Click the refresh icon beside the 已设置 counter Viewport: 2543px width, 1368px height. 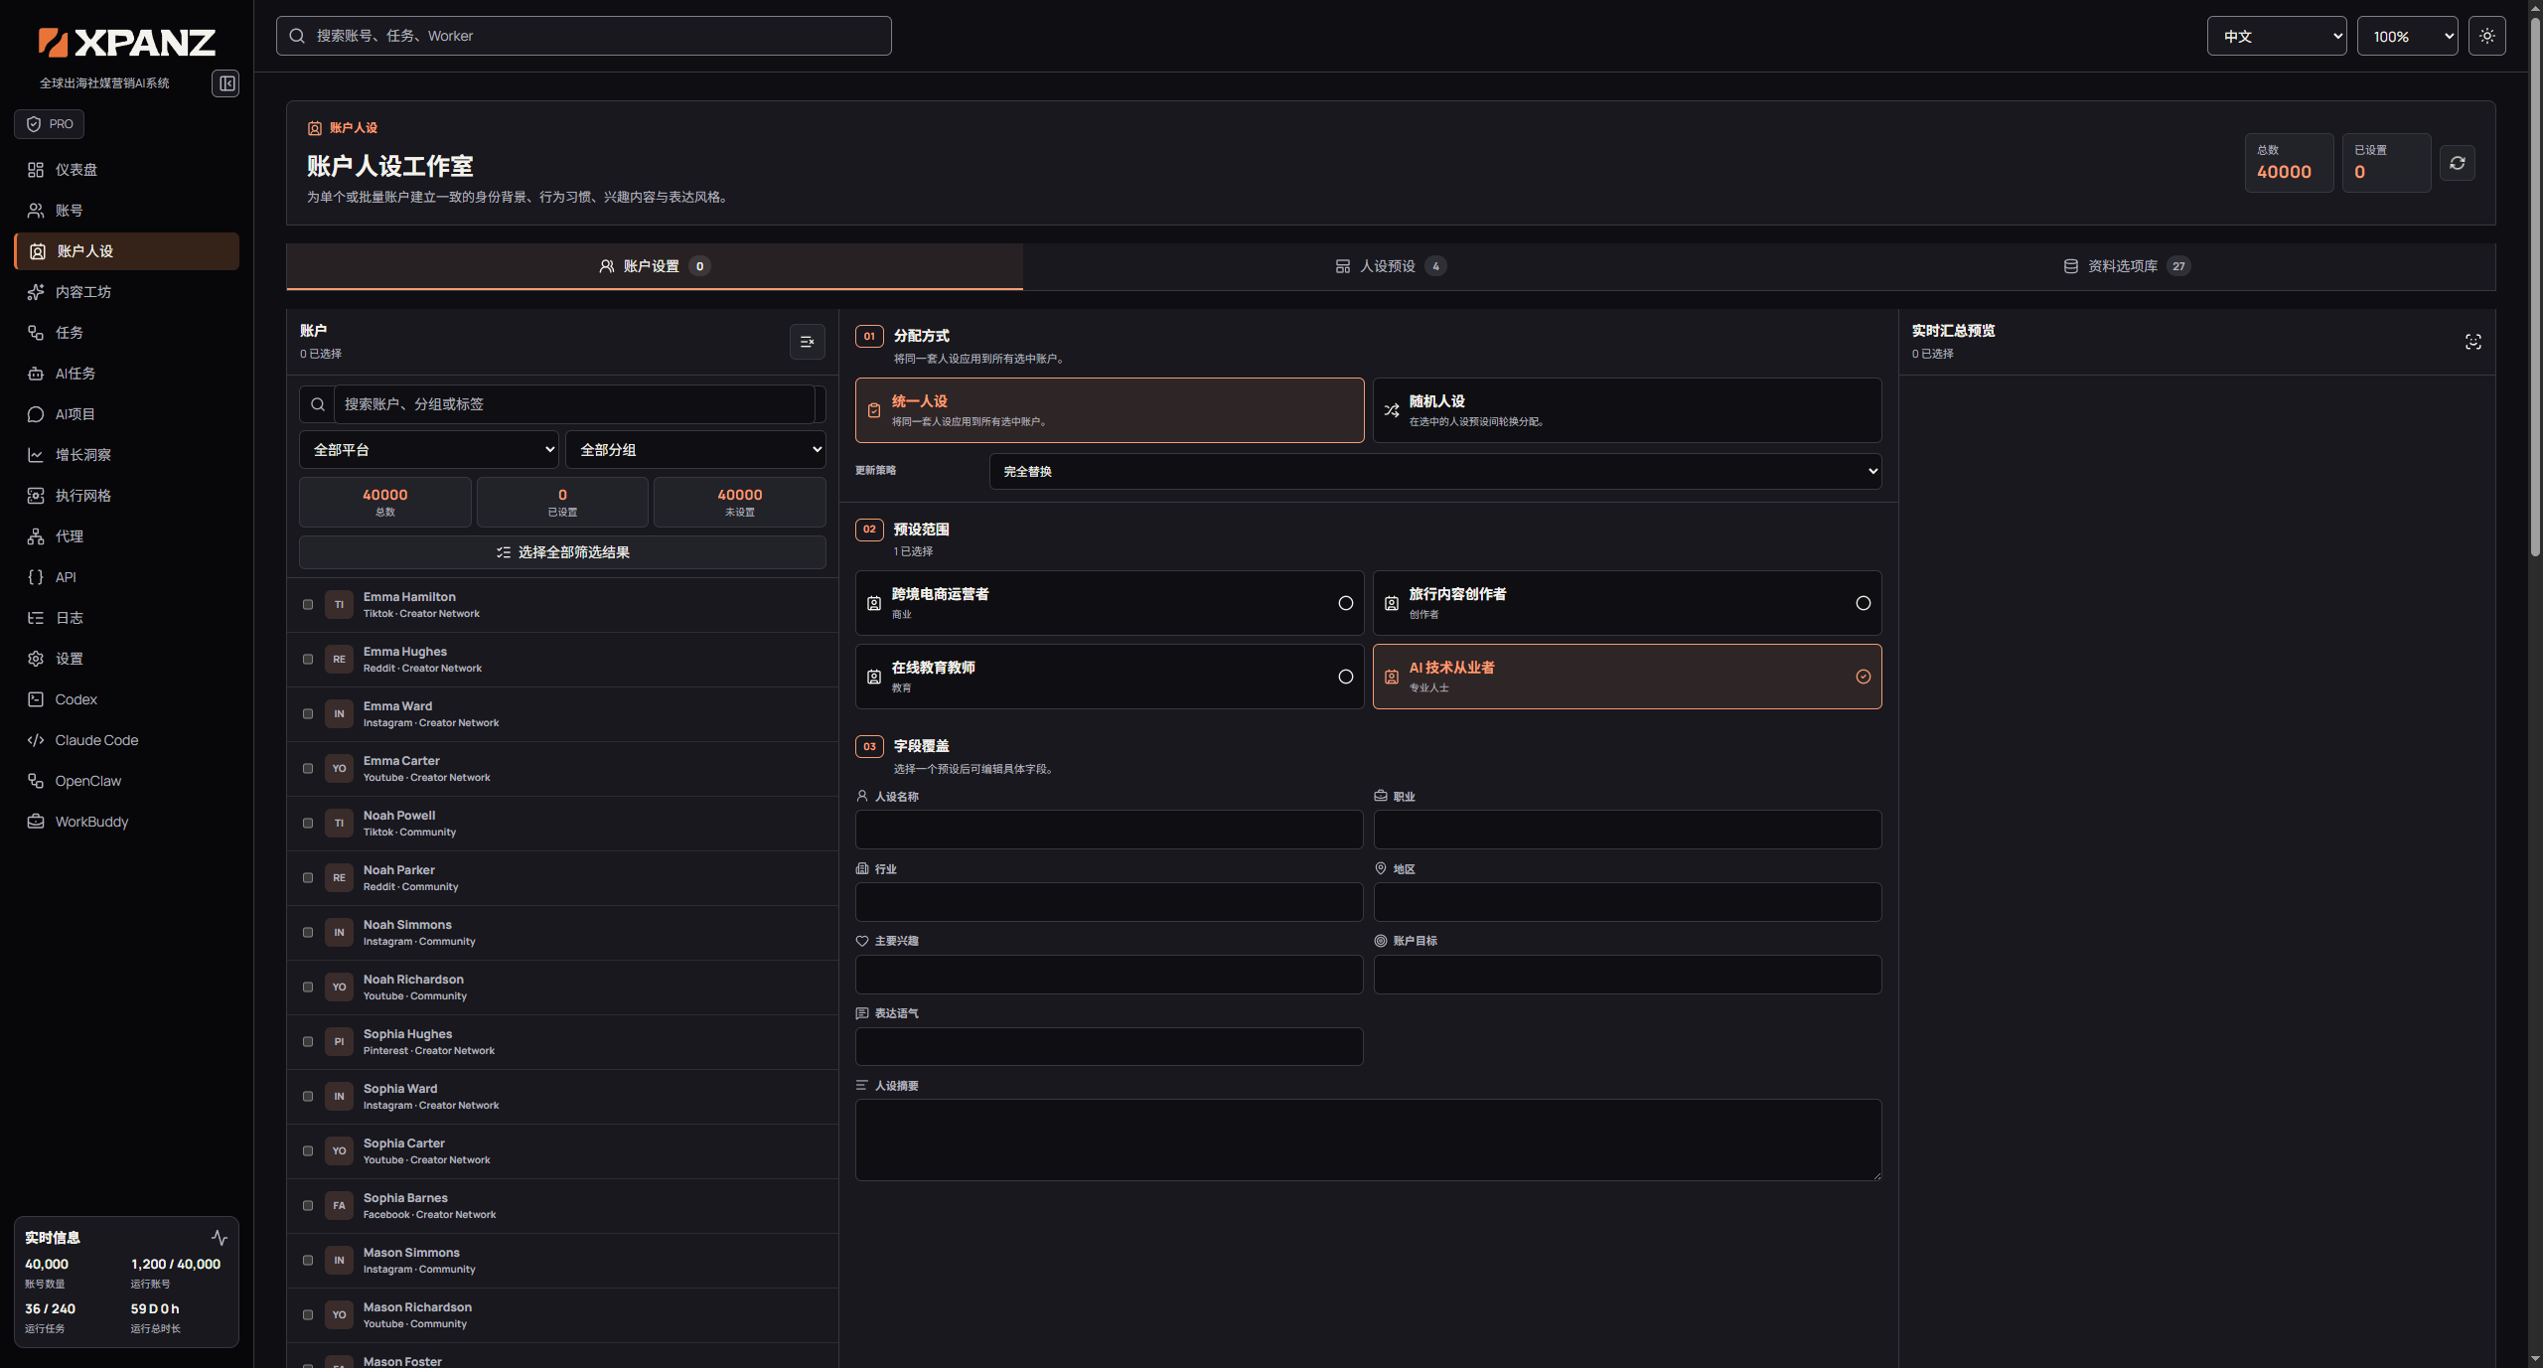tap(2457, 163)
